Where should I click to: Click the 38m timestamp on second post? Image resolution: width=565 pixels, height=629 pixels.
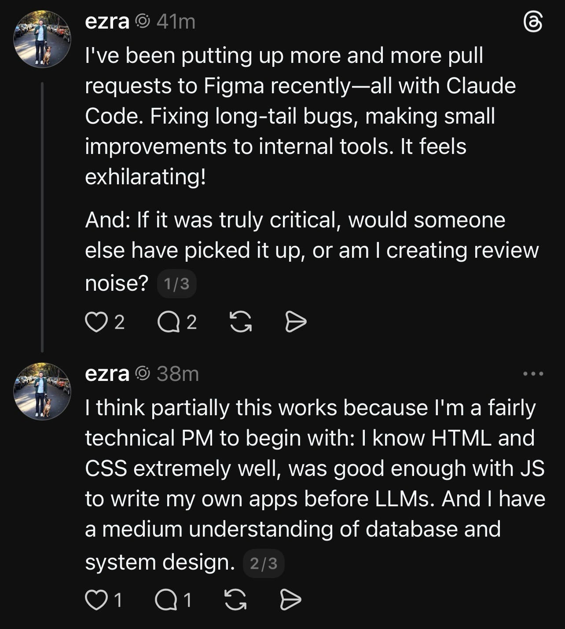point(177,373)
